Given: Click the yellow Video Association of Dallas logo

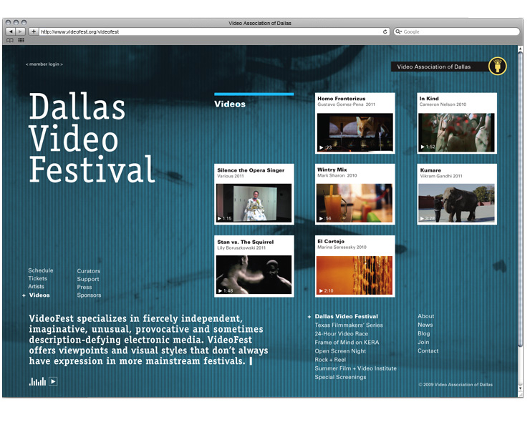Looking at the screenshot, I should (497, 67).
